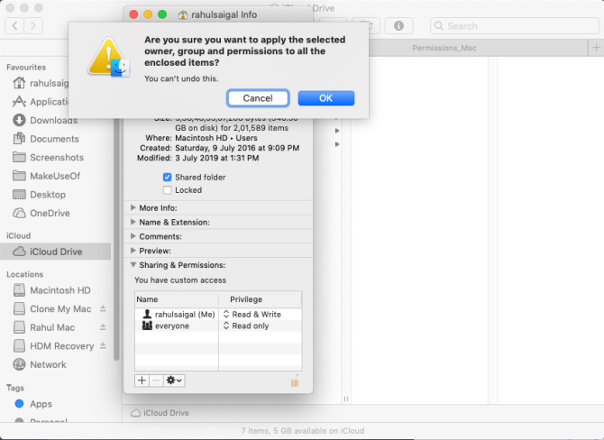This screenshot has width=604, height=440.
Task: Click the lock icon in the Info window
Action: [294, 381]
